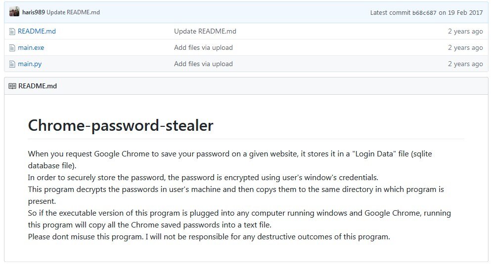
Task: View main.py's Add files via upload commit
Action: tap(203, 64)
